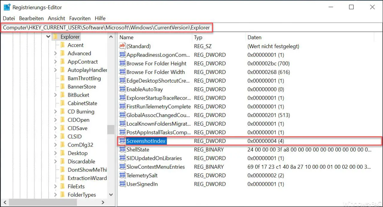Click the BannerStore folder icon
Viewport: 383px width, 207px height.
62,87
